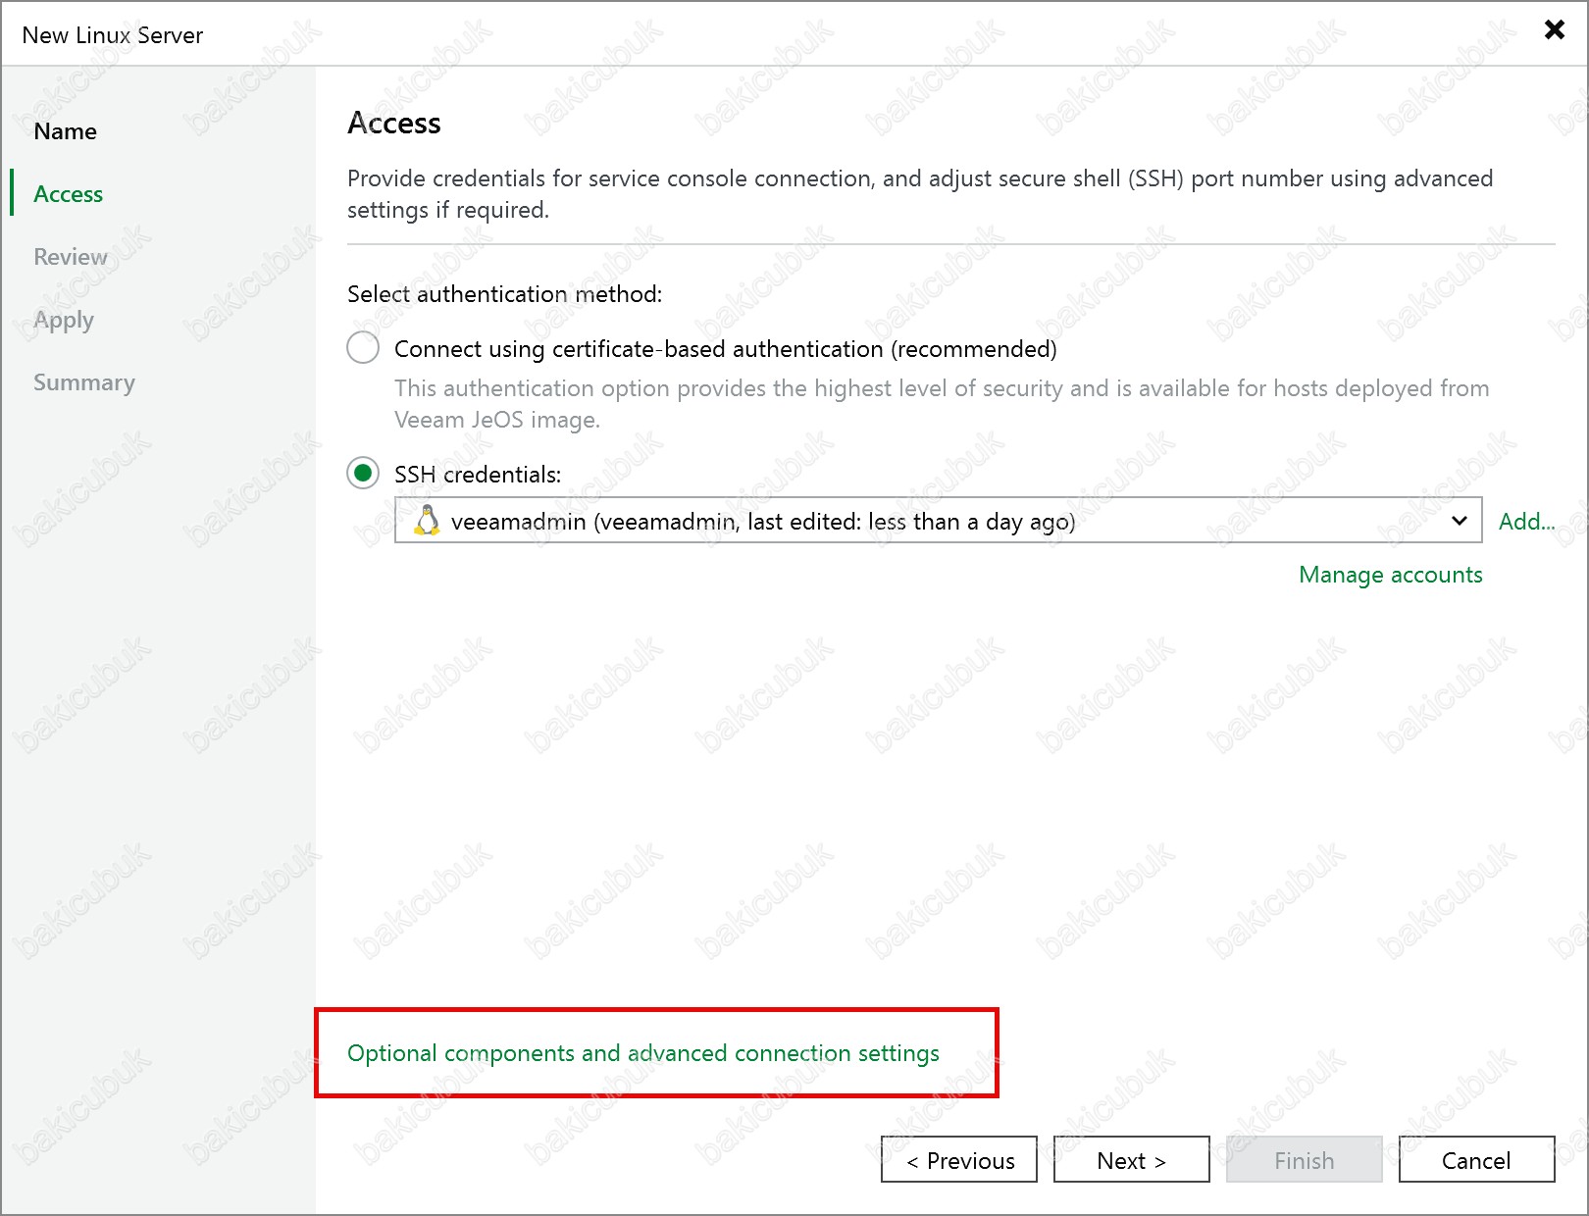Select the SSH credentials radio option
Viewport: 1589px width, 1216px height.
(363, 474)
